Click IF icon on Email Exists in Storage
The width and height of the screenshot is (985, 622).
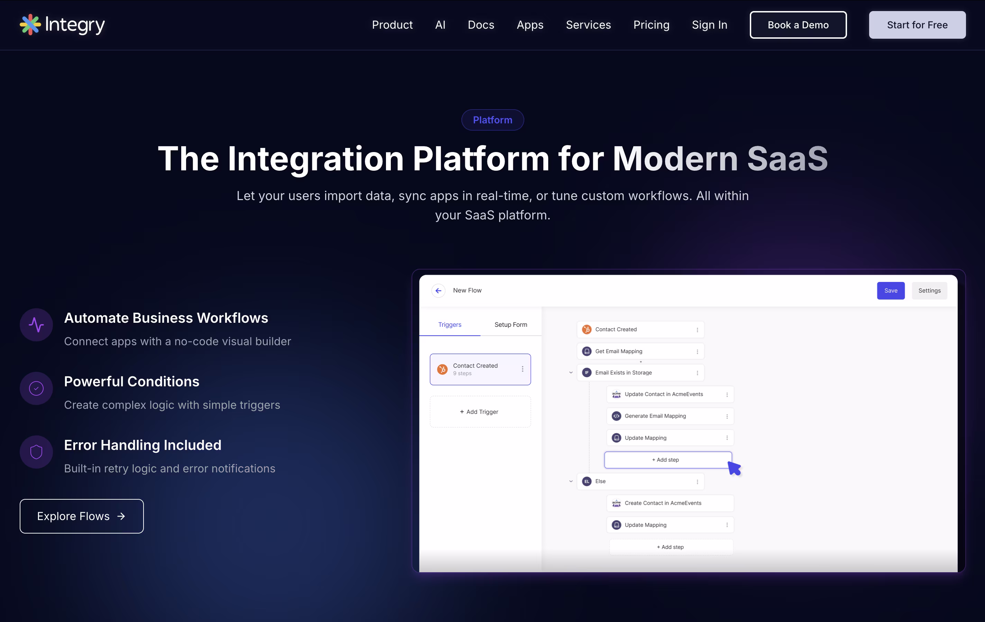pyautogui.click(x=587, y=373)
